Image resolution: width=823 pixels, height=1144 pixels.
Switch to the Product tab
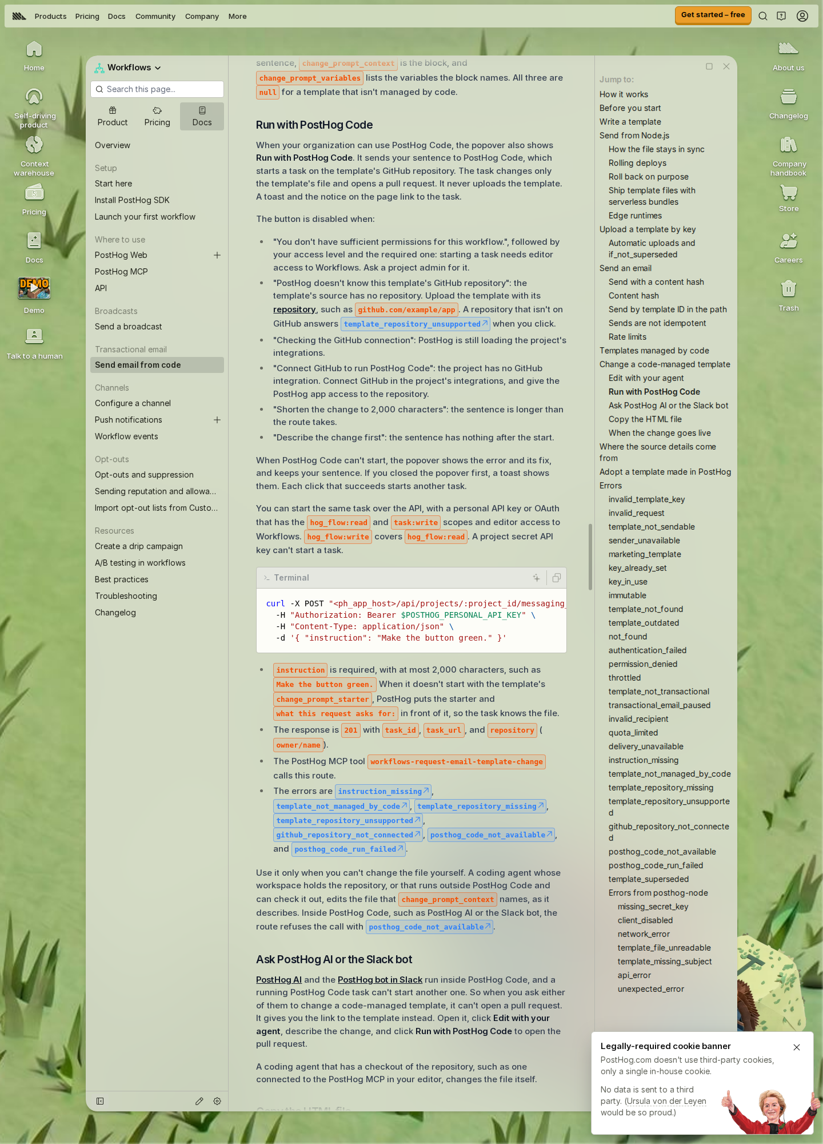(x=113, y=117)
